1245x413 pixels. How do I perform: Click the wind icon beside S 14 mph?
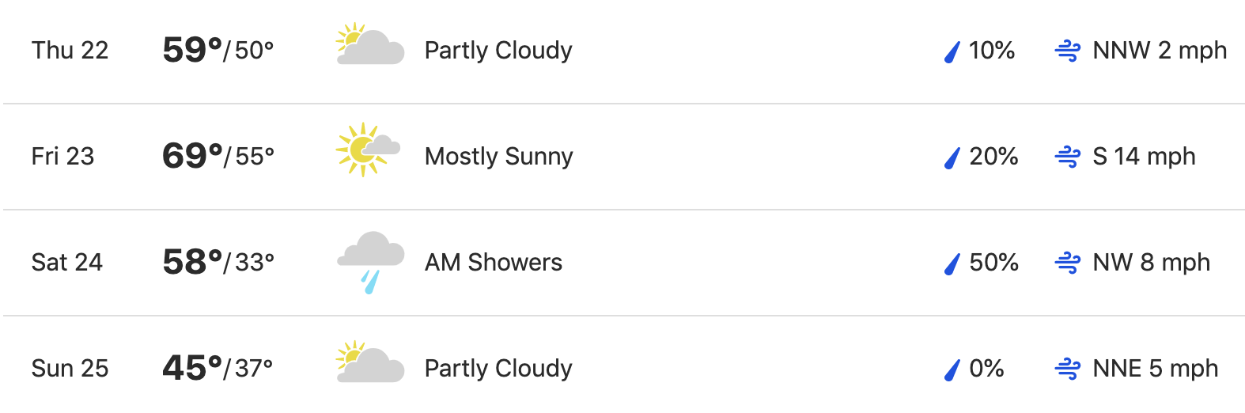pyautogui.click(x=1068, y=157)
